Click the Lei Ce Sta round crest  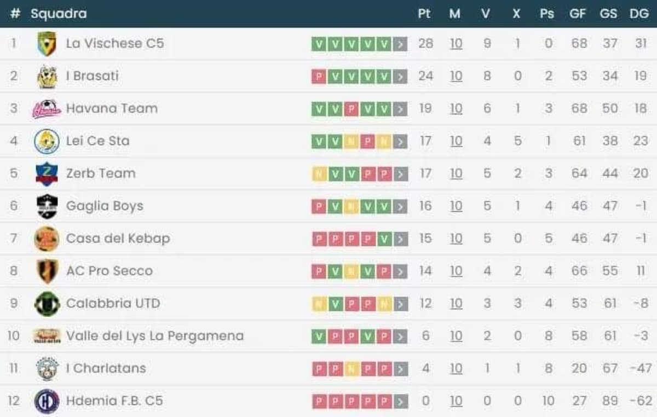coord(47,141)
